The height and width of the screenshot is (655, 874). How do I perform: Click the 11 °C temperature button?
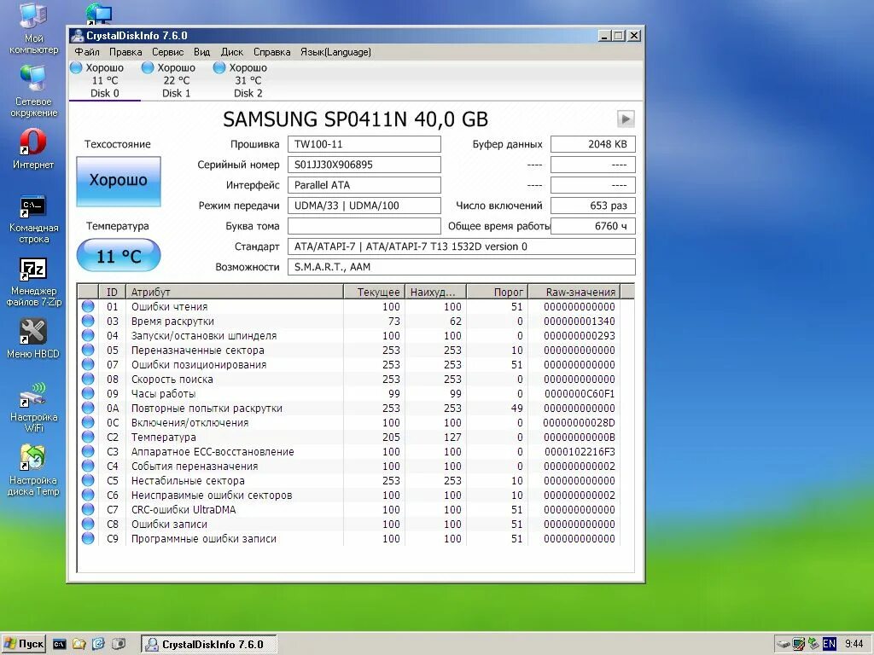pyautogui.click(x=119, y=256)
